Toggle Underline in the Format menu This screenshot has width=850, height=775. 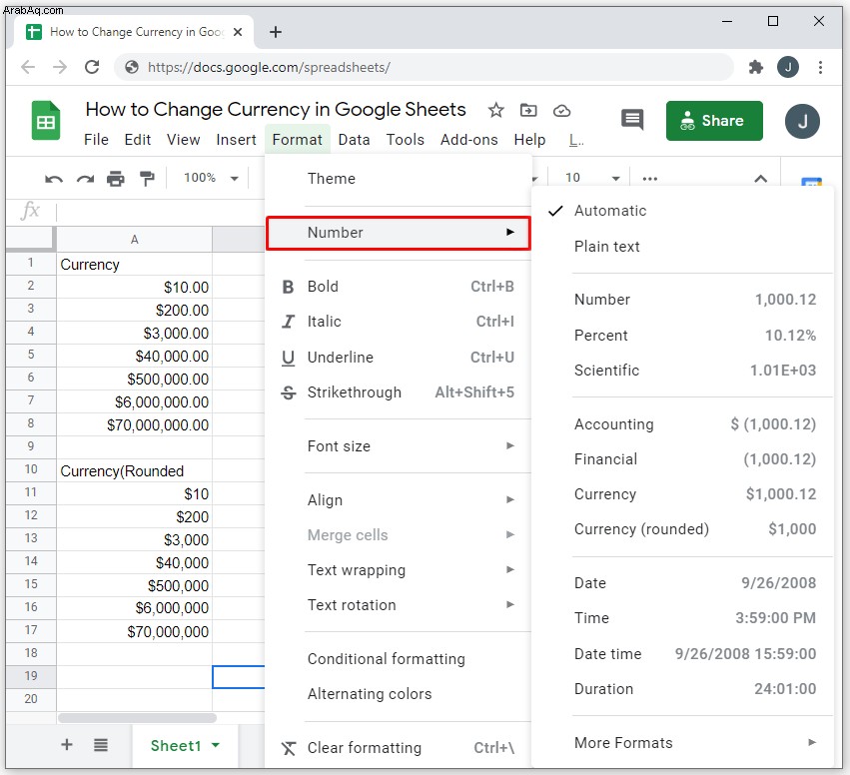398,358
